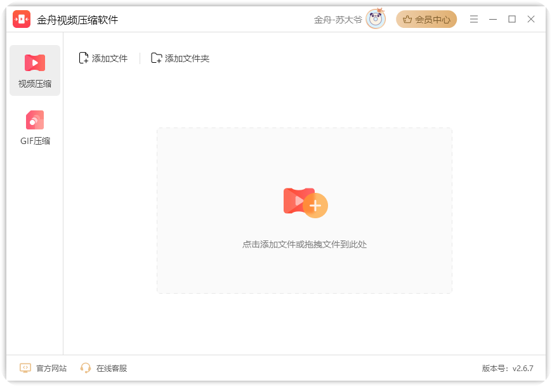Close the video compression app
This screenshot has height=387, width=552.
[531, 19]
